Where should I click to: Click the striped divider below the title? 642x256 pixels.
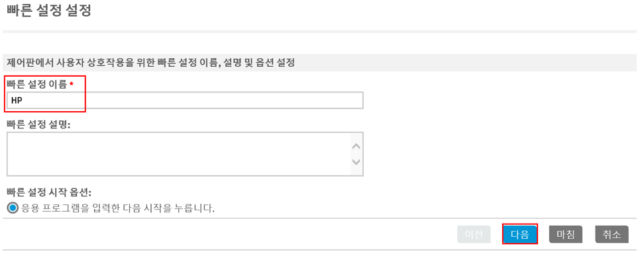coord(319,32)
